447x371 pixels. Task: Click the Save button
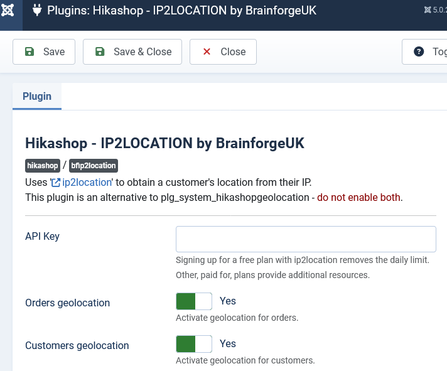coord(44,52)
